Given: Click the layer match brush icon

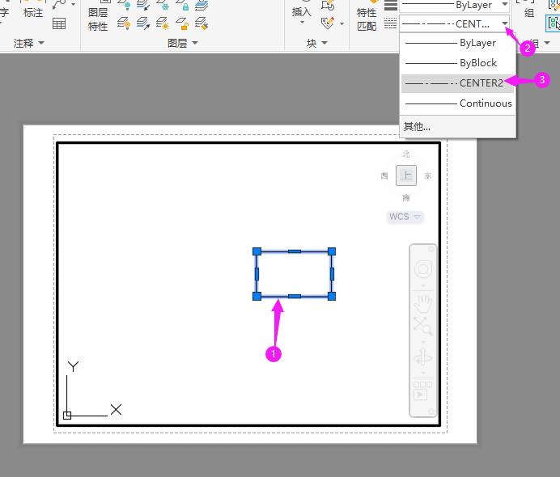Looking at the screenshot, I should click(x=202, y=24).
